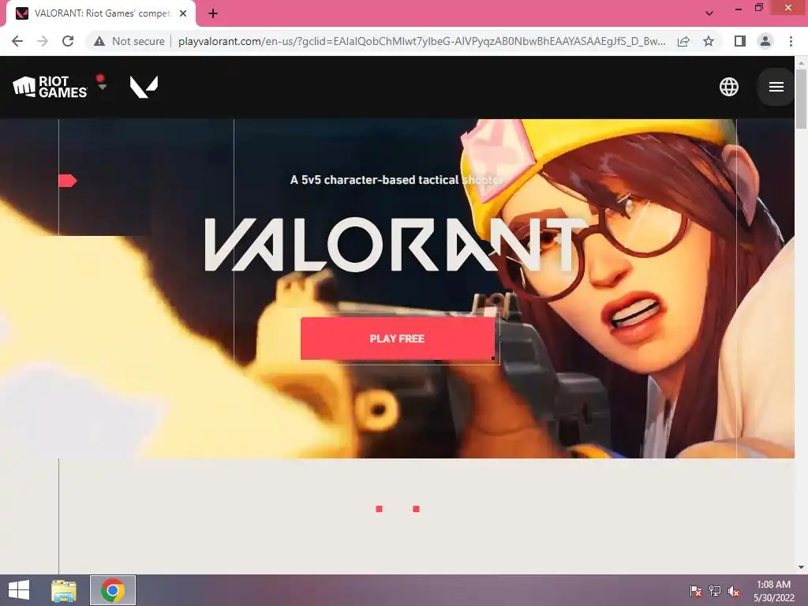The image size is (808, 606).
Task: Click the Action Center flag icon
Action: [x=695, y=590]
